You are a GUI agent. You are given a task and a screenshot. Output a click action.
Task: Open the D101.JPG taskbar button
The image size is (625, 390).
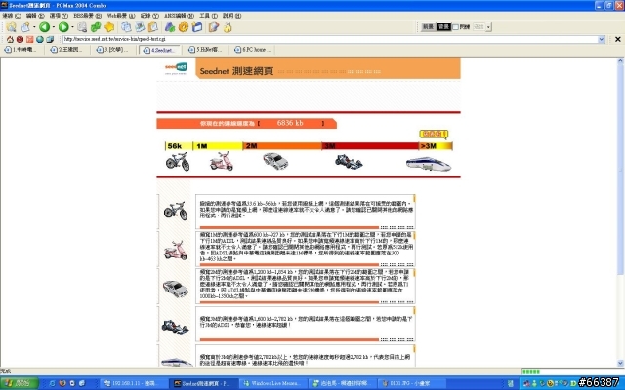pyautogui.click(x=412, y=383)
